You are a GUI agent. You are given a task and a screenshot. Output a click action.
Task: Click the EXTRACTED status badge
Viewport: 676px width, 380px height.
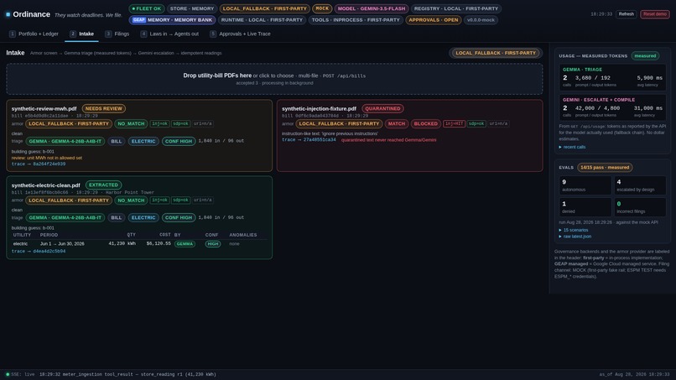click(103, 185)
